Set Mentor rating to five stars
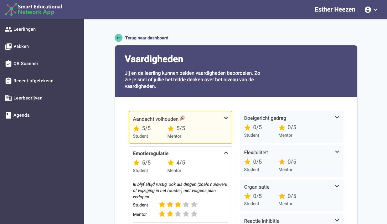 (194, 214)
